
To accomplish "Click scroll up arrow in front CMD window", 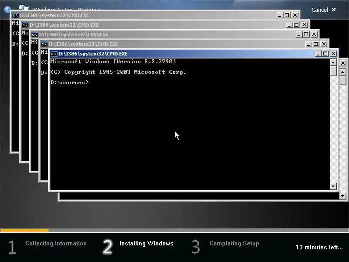I will [333, 63].
